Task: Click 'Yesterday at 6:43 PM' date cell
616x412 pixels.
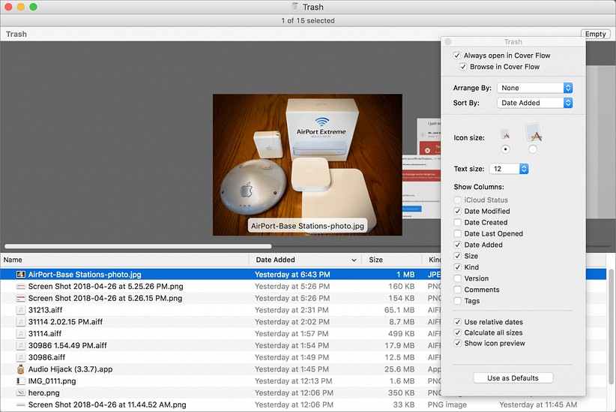Action: point(292,275)
